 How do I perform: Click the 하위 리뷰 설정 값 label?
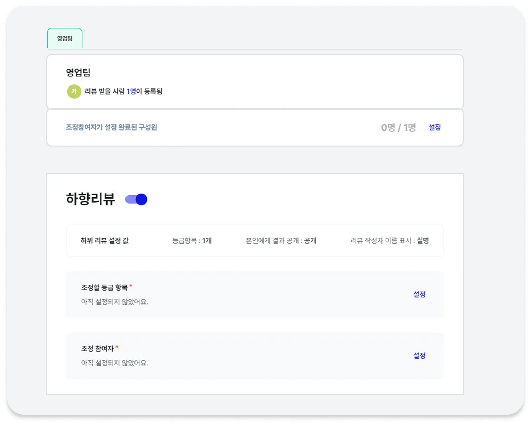(x=105, y=240)
